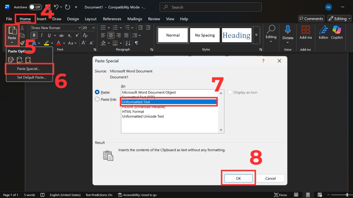The height and width of the screenshot is (198, 353).
Task: Click the Add-ins icon
Action: coord(306,30)
